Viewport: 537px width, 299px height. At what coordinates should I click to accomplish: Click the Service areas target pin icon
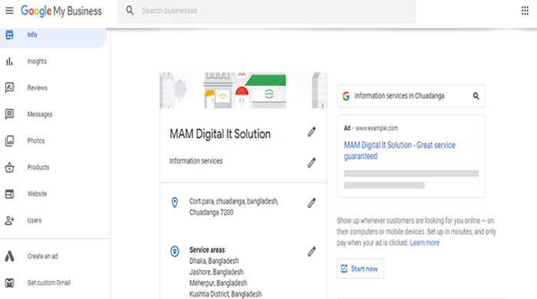(175, 251)
